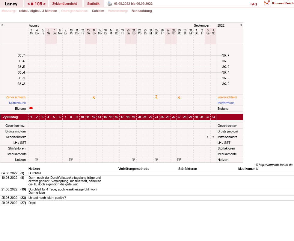Click the 'Verhütungsmethode' column heading
Image resolution: width=294 pixels, height=241 pixels.
[x=134, y=169]
